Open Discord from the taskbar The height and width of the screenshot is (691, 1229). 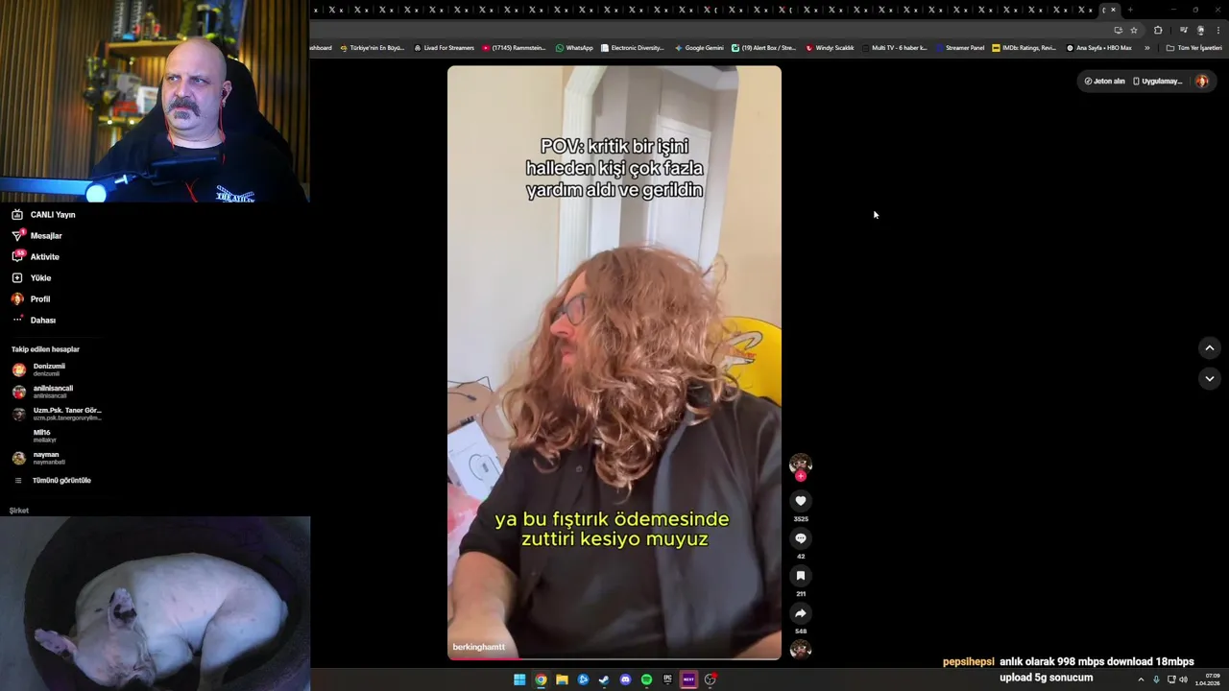(625, 679)
